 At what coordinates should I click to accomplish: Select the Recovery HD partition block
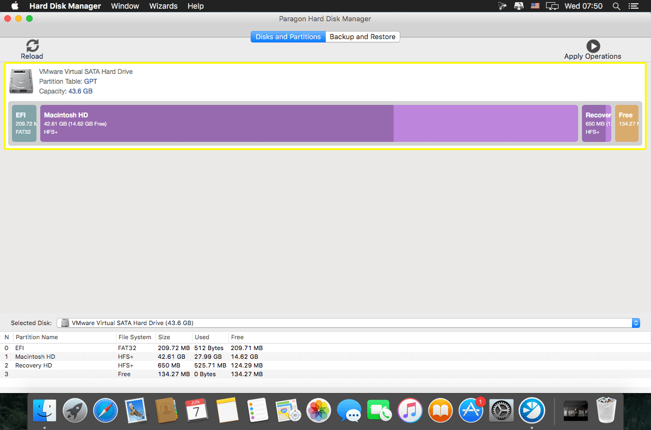coord(597,123)
